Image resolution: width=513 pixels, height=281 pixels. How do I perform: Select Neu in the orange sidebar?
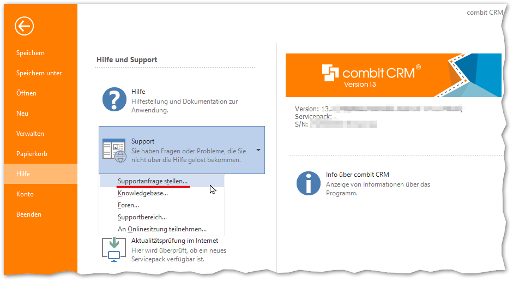coord(22,113)
